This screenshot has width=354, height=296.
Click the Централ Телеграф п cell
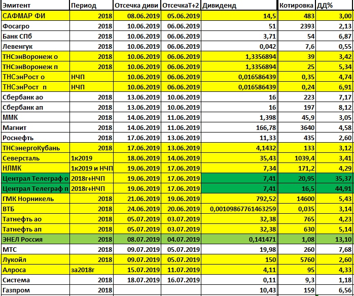[x=36, y=188]
